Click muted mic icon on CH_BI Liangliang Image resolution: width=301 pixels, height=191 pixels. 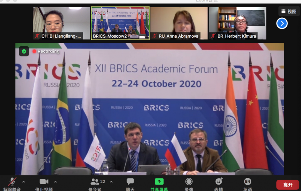point(37,36)
